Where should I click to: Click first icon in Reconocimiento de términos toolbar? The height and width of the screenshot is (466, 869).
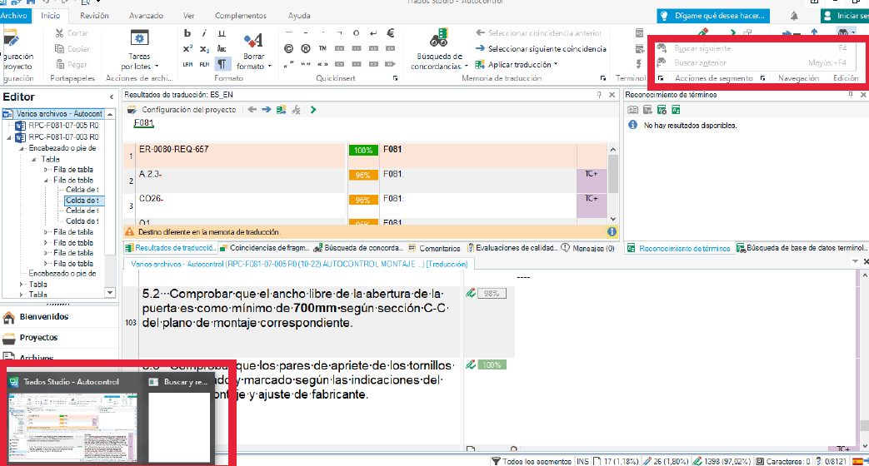632,110
